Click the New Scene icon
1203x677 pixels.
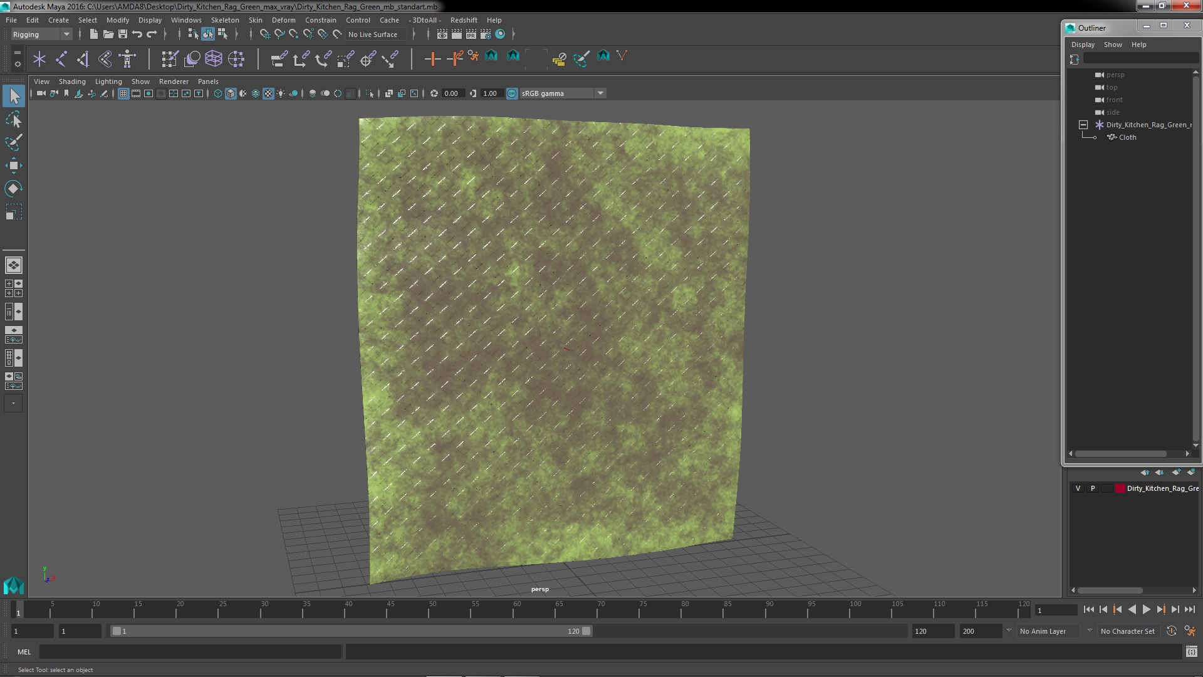93,34
